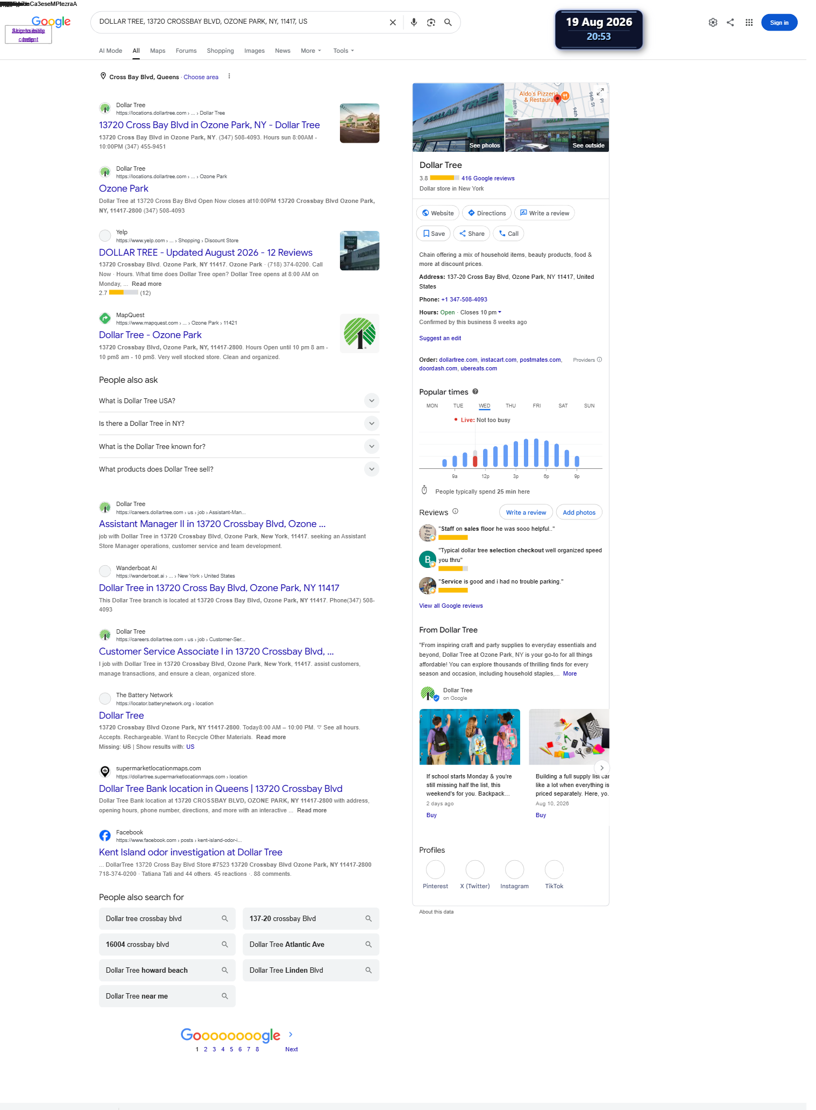Expand 'What products does Dollar Tree sell?'
The height and width of the screenshot is (1110, 816).
[x=239, y=469]
